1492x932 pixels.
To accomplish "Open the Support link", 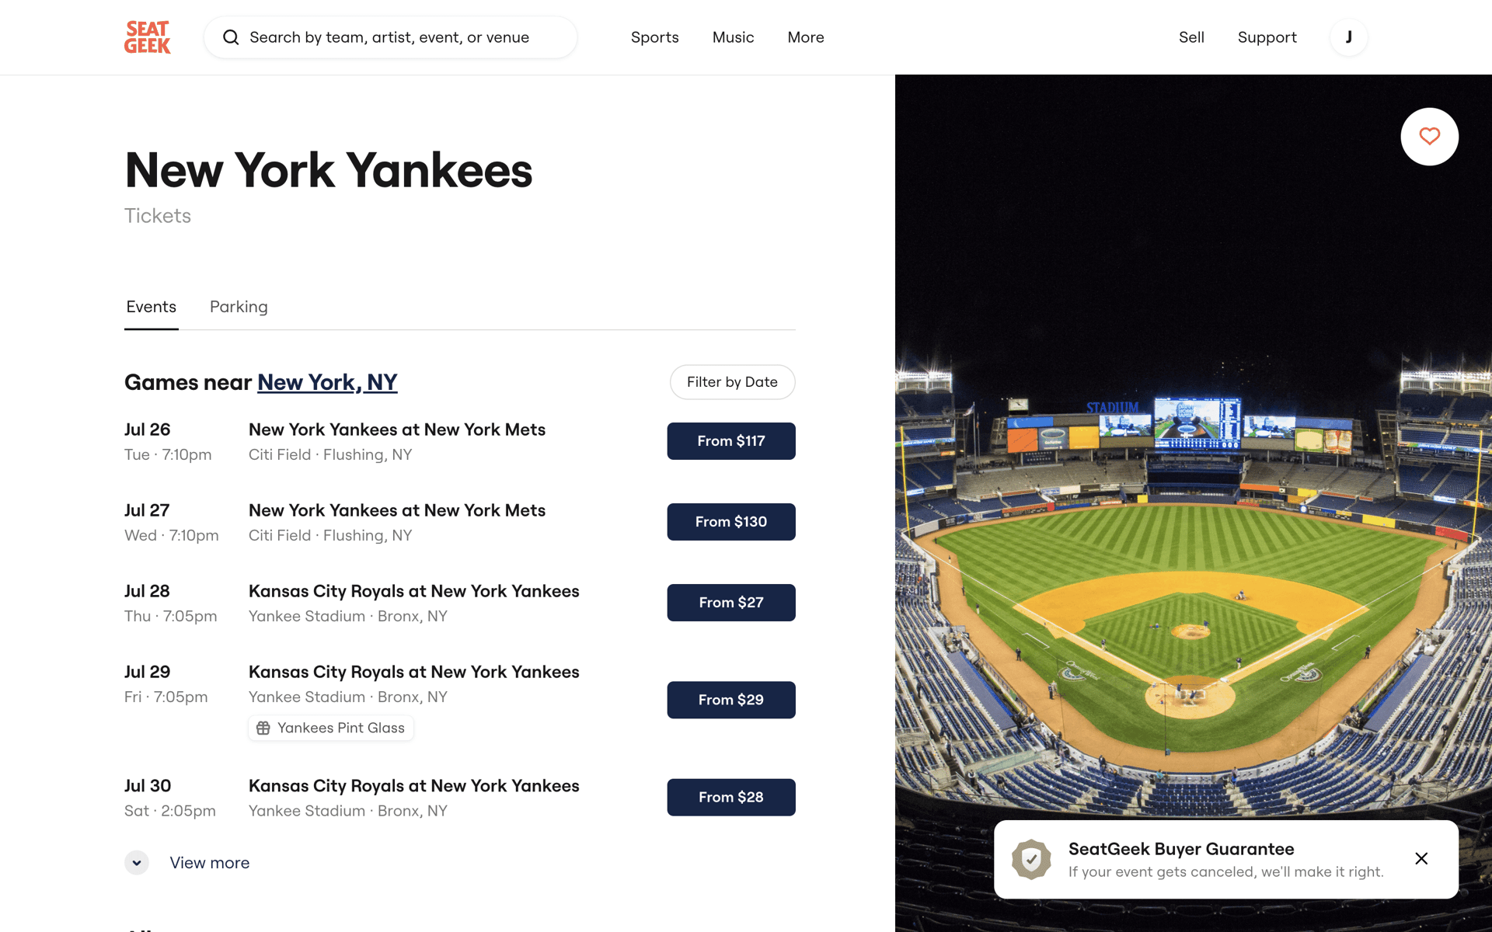I will click(1267, 37).
